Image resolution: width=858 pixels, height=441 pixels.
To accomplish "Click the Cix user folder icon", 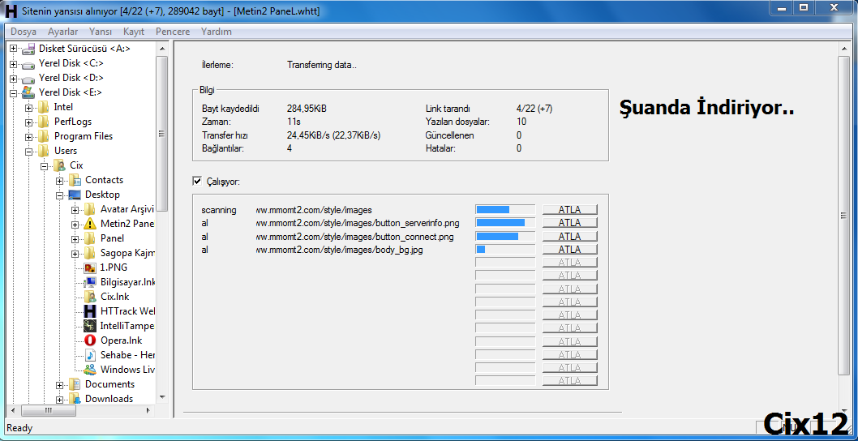I will click(59, 165).
